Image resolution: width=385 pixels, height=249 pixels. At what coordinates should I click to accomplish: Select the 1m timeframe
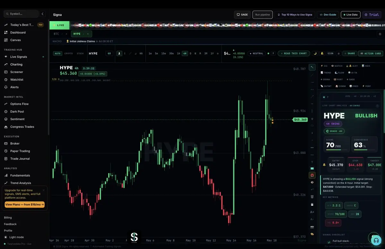[x=150, y=54]
